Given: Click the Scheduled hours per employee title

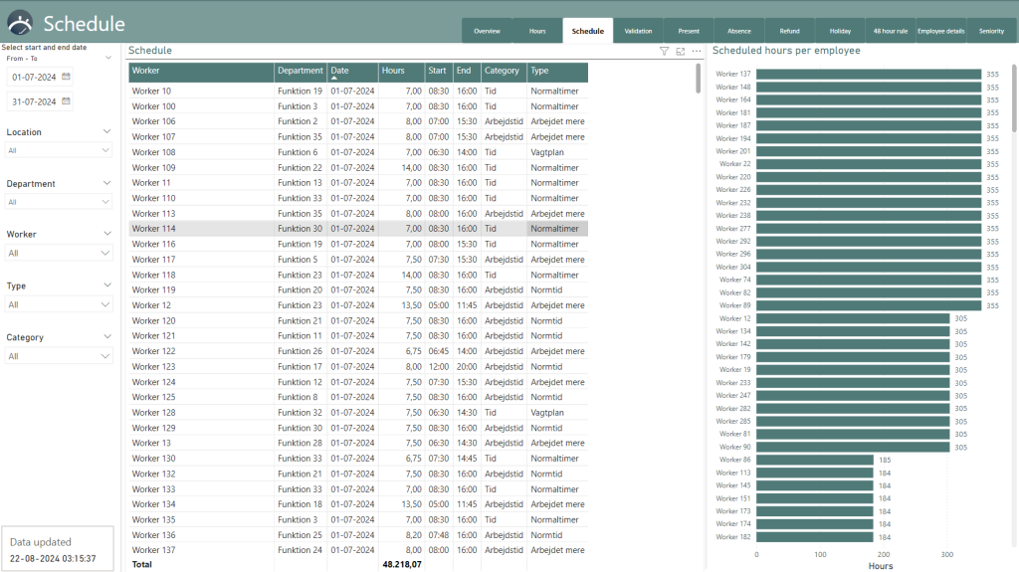Looking at the screenshot, I should 786,51.
